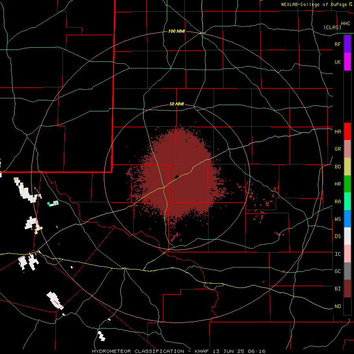Viewport: 354px width, 354px height.
Task: Click the IC legend label
Action: pyautogui.click(x=337, y=254)
